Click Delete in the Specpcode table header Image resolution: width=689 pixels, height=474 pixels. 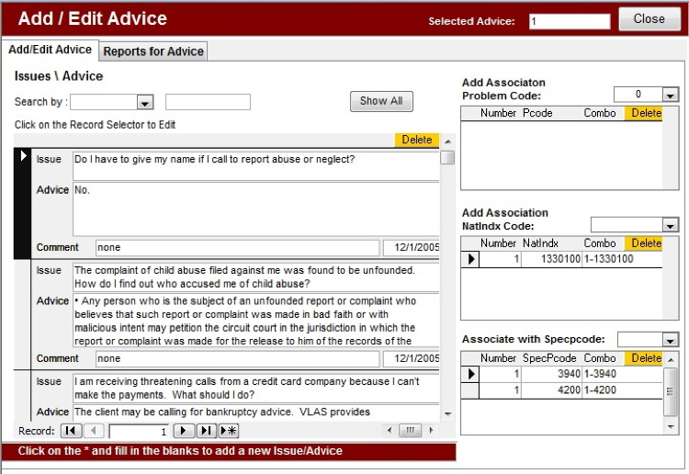point(646,357)
